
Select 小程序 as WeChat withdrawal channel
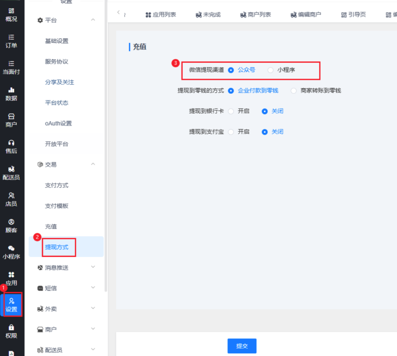coord(271,70)
